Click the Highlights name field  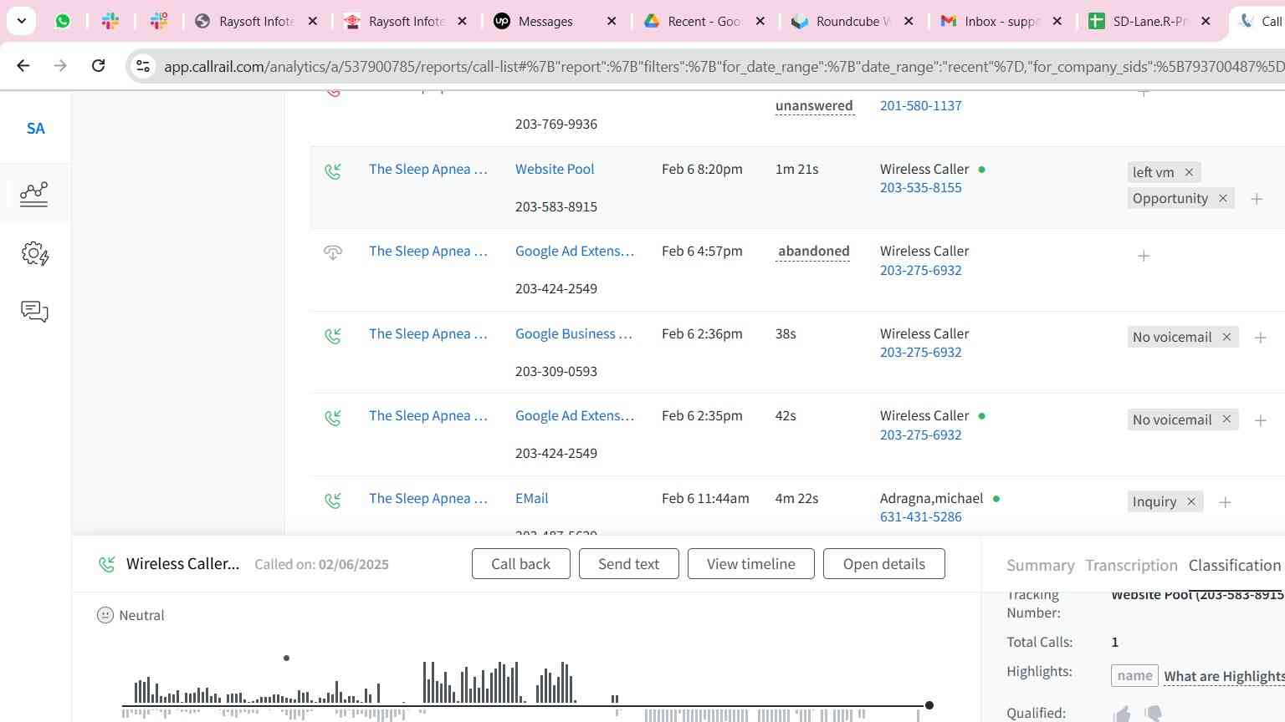point(1134,675)
